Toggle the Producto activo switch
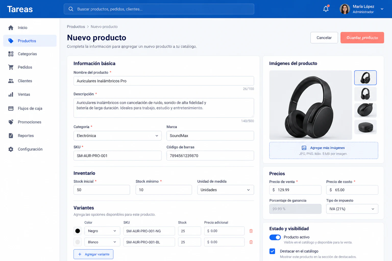 coord(275,237)
